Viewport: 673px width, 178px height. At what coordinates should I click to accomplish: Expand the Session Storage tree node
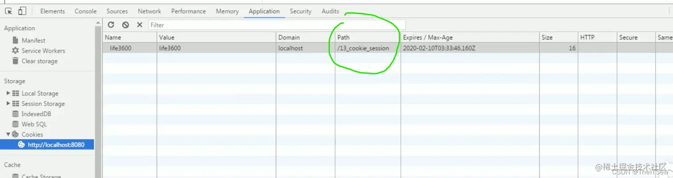coord(8,104)
